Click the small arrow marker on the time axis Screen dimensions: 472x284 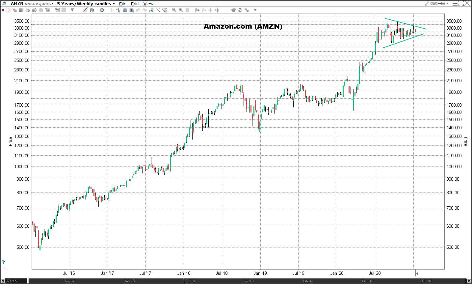(x=417, y=273)
